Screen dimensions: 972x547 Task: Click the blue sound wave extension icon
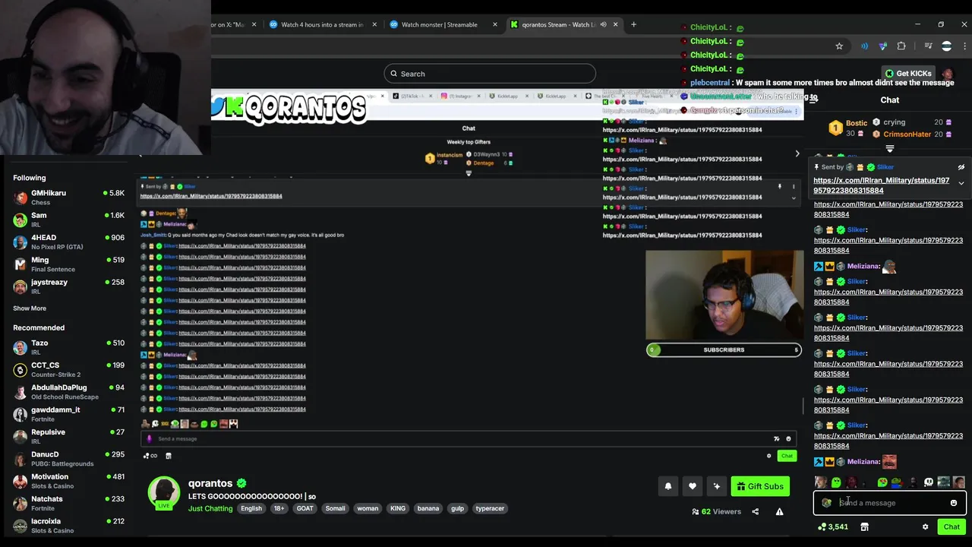864,46
